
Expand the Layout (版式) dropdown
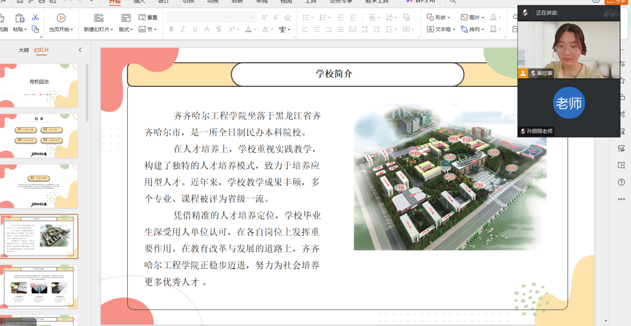pos(126,29)
